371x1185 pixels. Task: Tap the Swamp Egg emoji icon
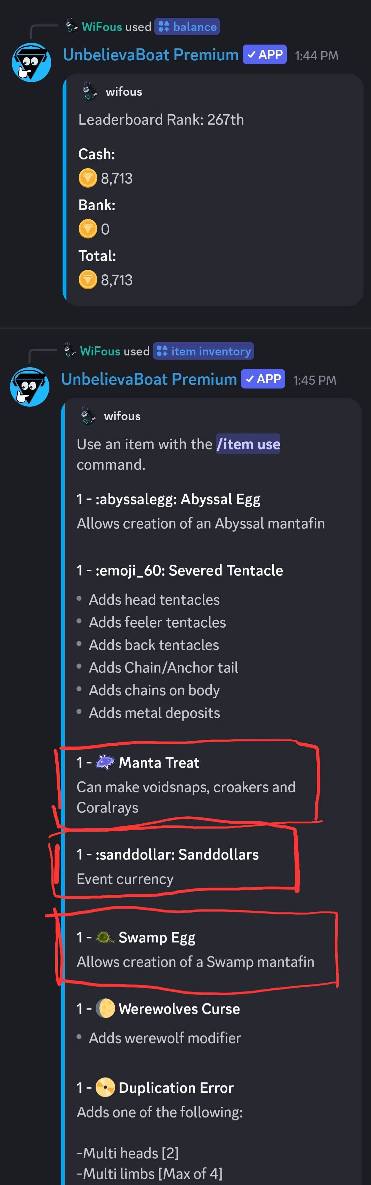[105, 937]
